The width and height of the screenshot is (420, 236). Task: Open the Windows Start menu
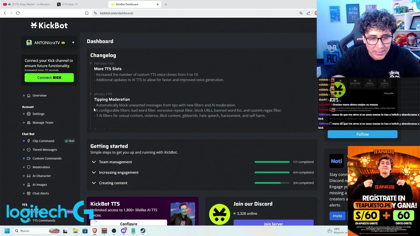pos(7,231)
